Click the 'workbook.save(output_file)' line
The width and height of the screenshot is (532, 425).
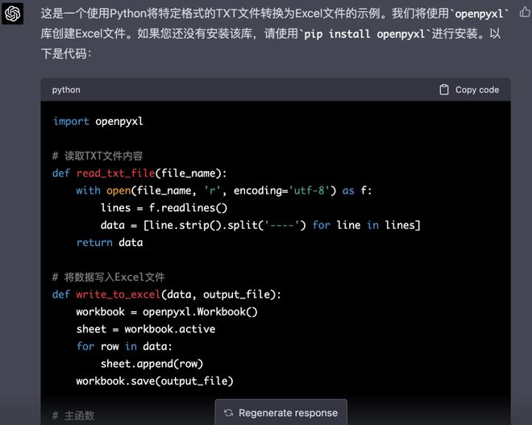click(155, 381)
